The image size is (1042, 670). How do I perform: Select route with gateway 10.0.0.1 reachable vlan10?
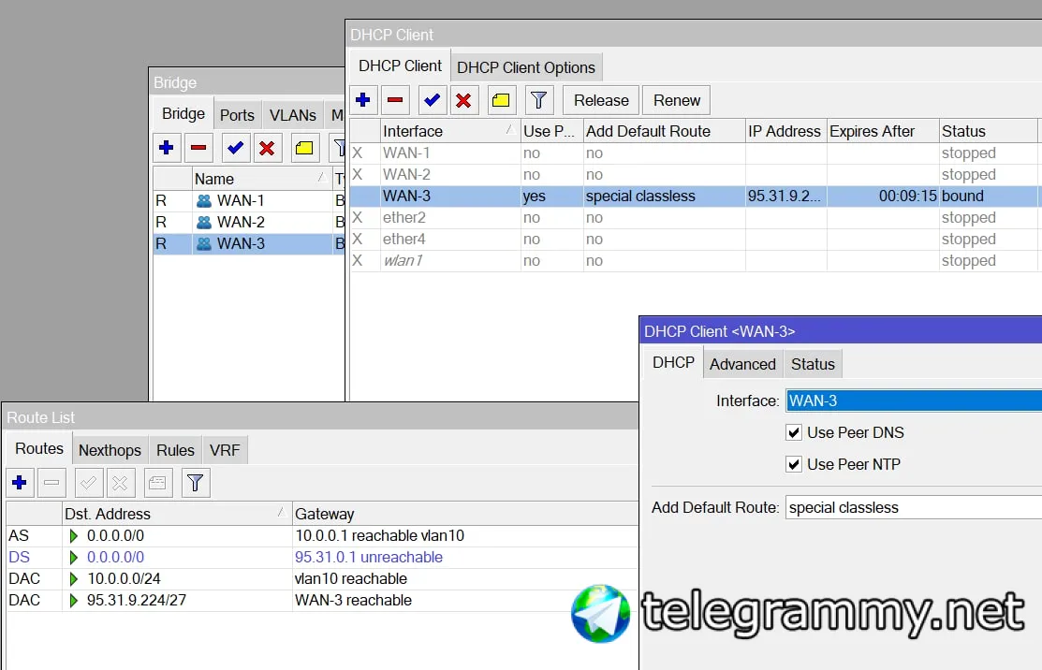click(x=322, y=536)
